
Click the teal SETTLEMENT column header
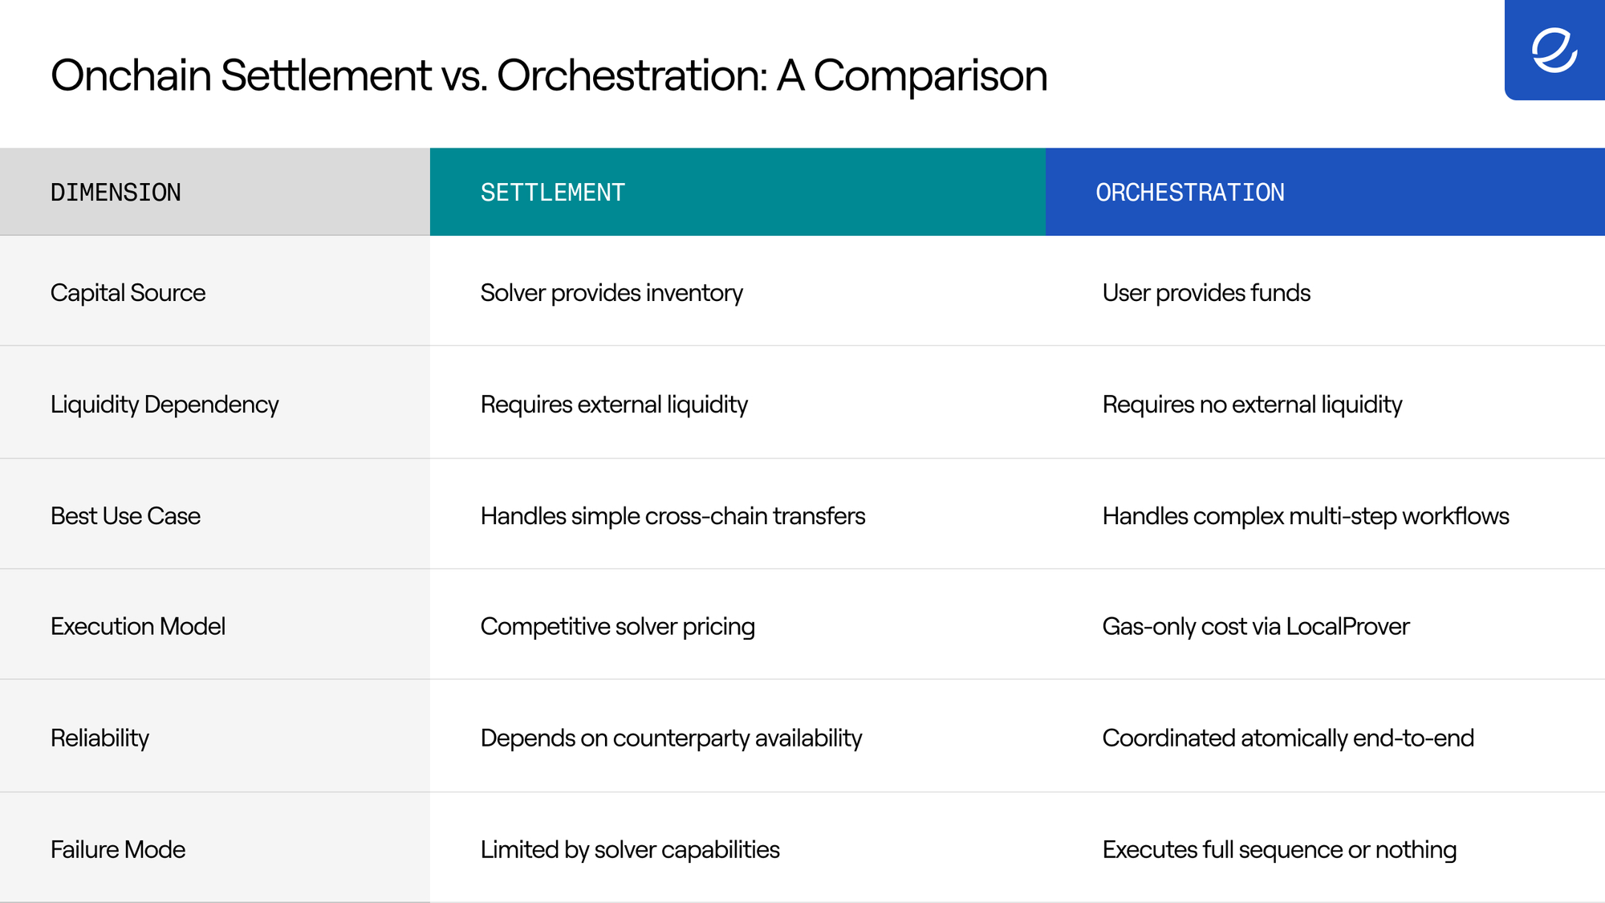[x=737, y=192]
